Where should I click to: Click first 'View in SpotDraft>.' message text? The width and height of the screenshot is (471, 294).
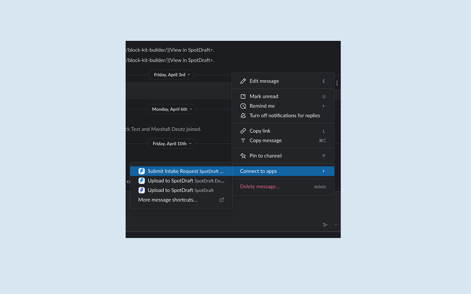coord(192,50)
